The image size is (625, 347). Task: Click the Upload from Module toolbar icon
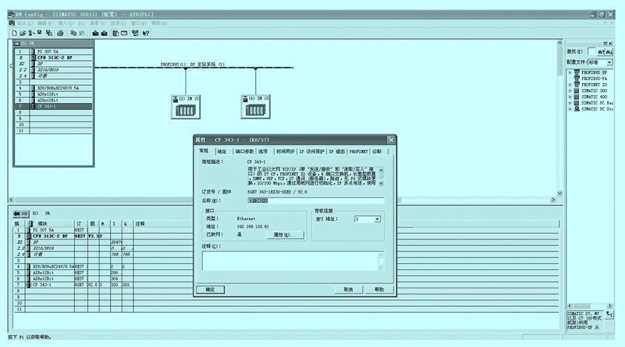105,33
